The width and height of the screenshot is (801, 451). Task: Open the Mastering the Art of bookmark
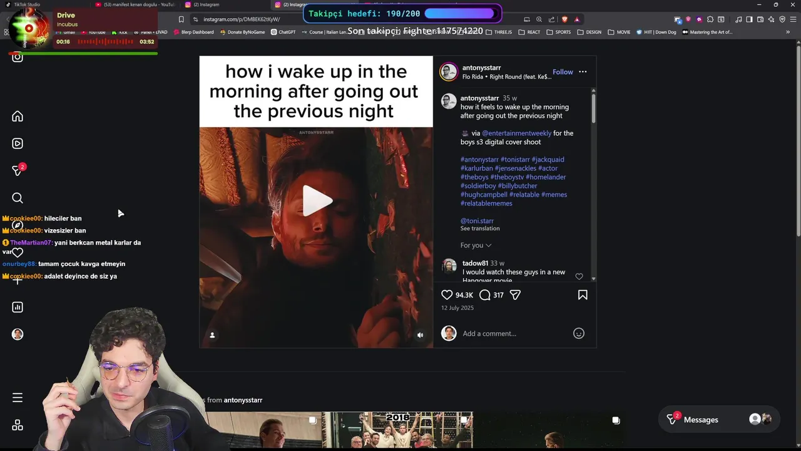[x=707, y=32]
